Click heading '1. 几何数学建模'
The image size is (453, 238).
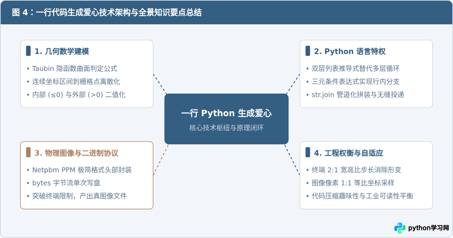(x=62, y=52)
